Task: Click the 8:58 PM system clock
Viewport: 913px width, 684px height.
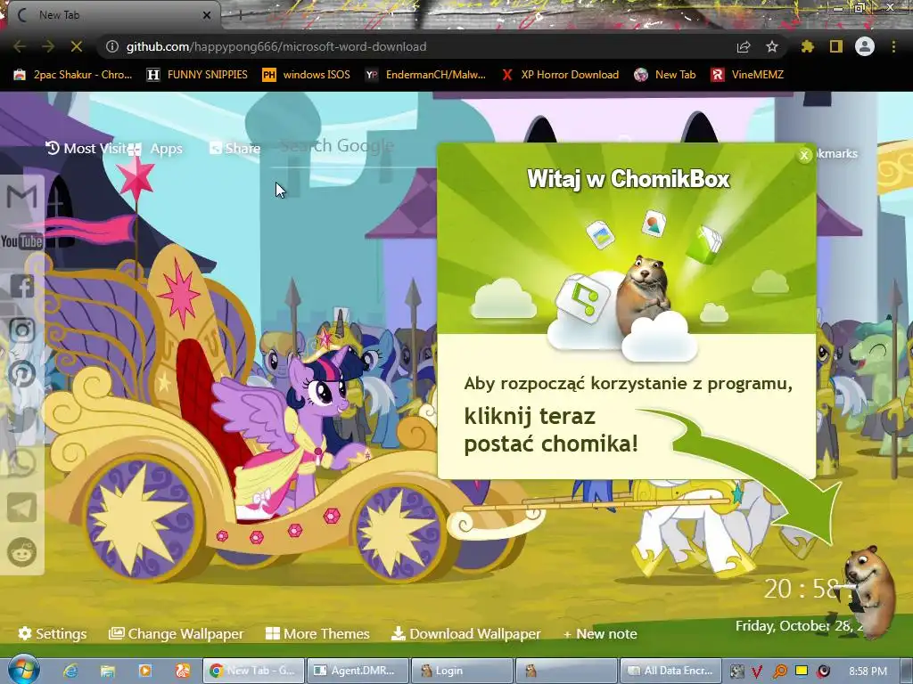Action: (868, 672)
